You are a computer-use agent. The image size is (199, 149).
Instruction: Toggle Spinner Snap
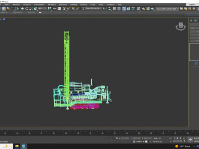click(x=78, y=9)
